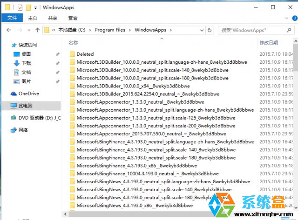
Task: Select the Deleted folder
Action: (85, 54)
